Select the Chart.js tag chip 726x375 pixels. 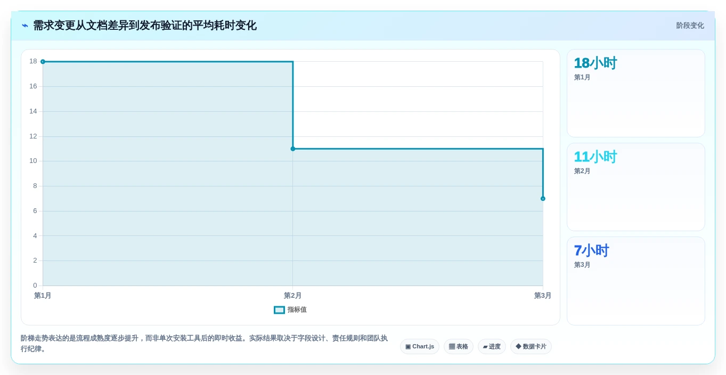[x=420, y=347]
